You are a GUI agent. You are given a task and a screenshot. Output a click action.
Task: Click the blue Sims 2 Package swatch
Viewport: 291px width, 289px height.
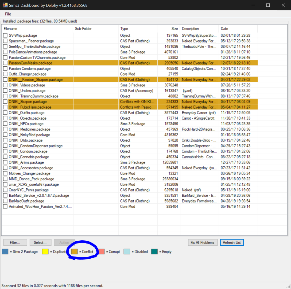(5, 252)
